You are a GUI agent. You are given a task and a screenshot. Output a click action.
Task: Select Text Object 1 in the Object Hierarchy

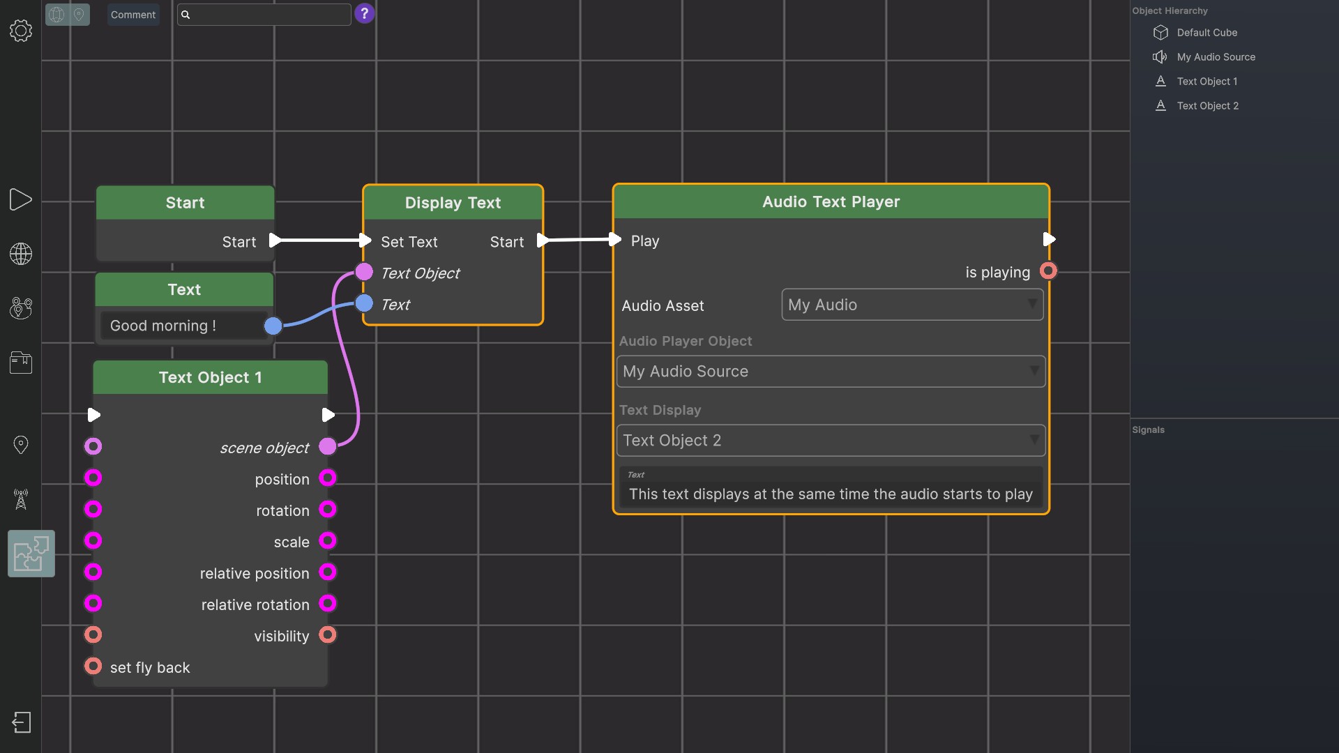(1206, 82)
